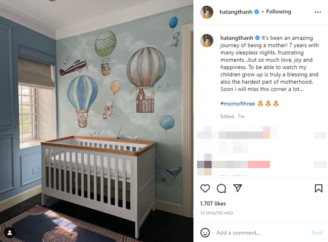Image resolution: width=328 pixels, height=242 pixels.
Task: Toggle the Following button
Action: coord(279,12)
